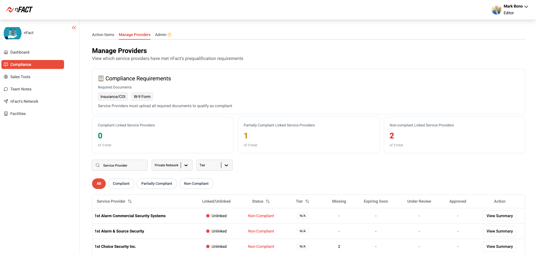Click the nFact's Network paper plane icon
The width and height of the screenshot is (536, 254).
pos(6,101)
